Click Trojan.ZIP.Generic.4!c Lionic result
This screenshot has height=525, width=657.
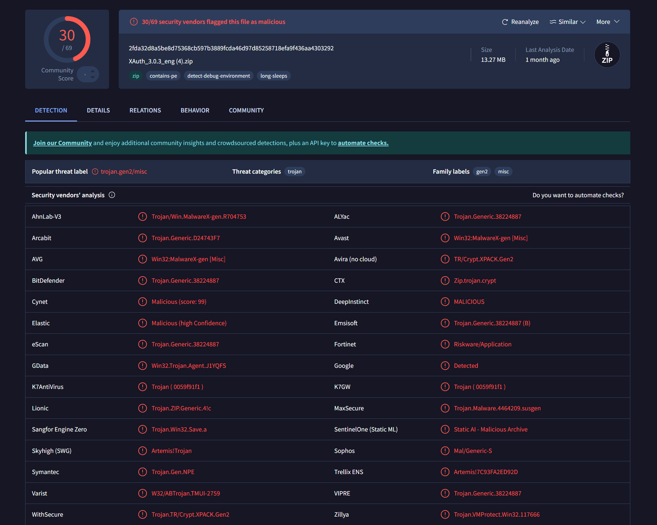pyautogui.click(x=181, y=408)
